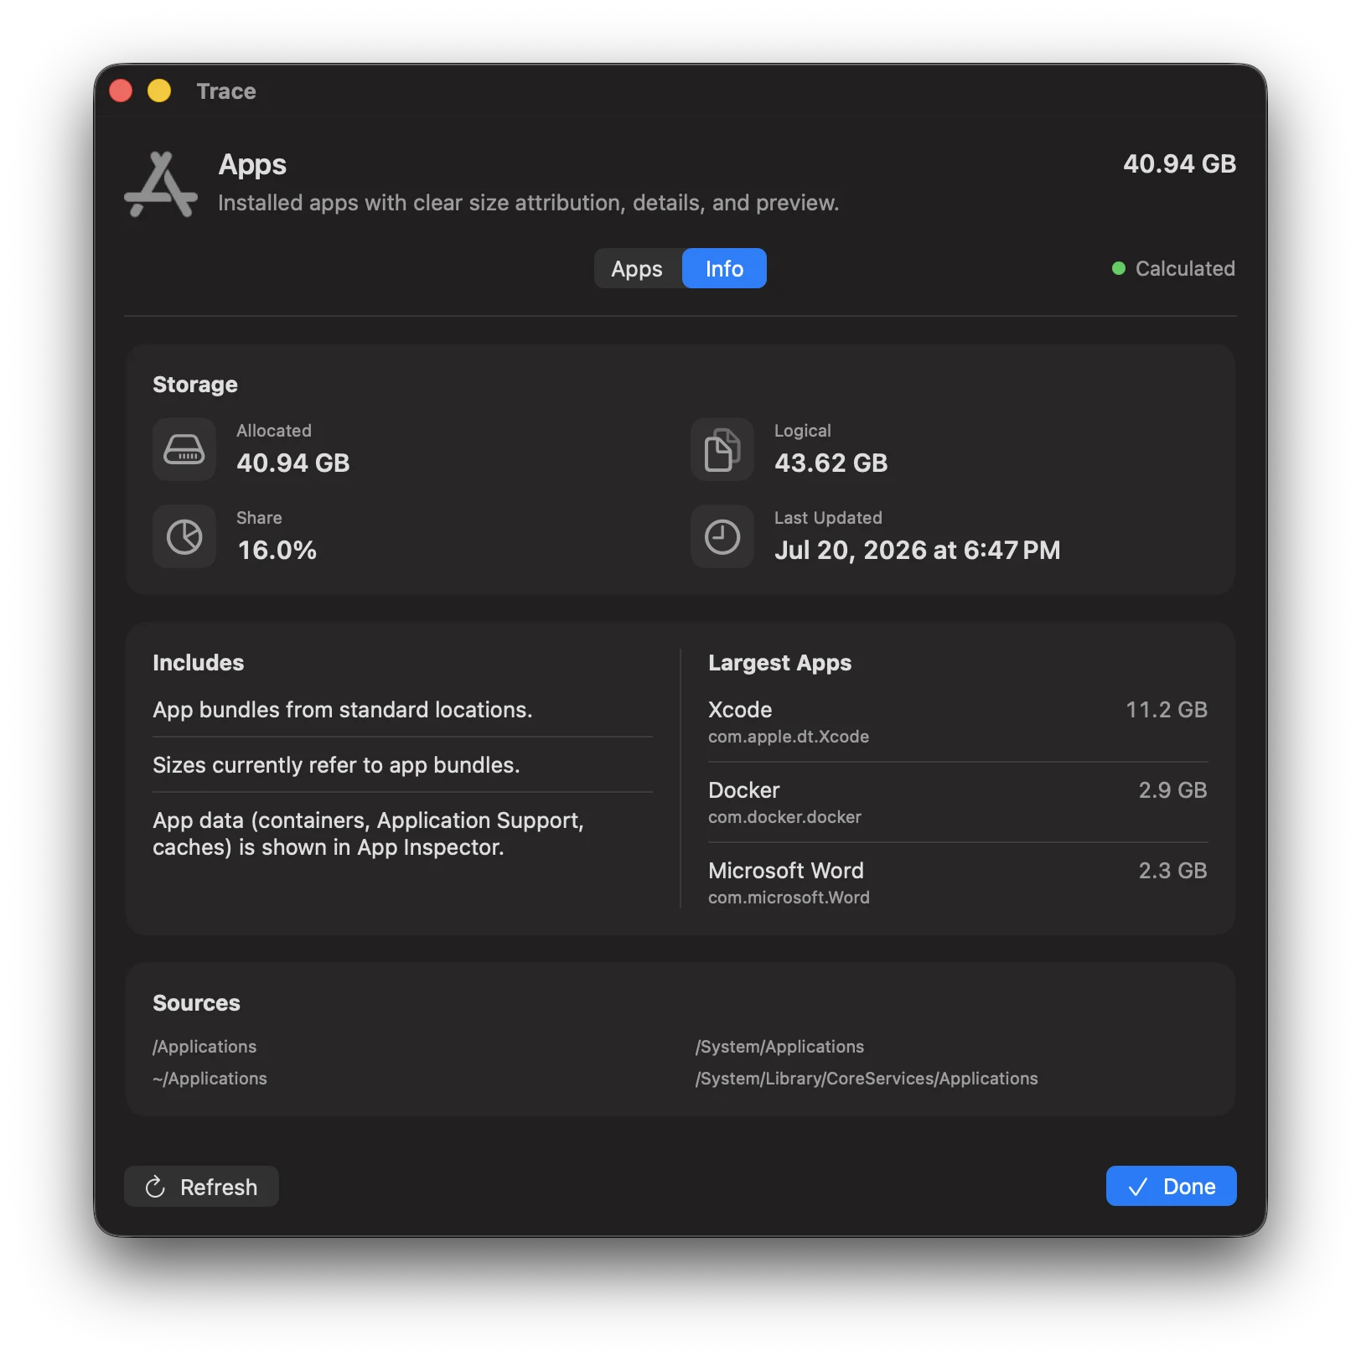Click the Jul 20, 2026 timestamp
This screenshot has width=1361, height=1361.
[x=917, y=550]
